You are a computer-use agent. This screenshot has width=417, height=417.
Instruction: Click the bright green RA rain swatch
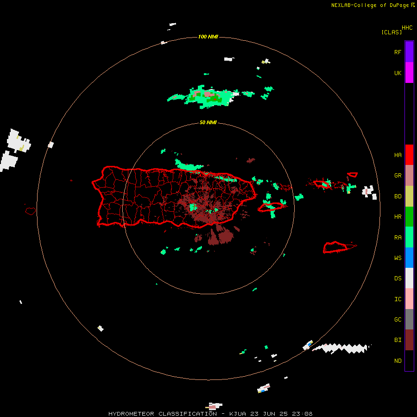coord(409,237)
